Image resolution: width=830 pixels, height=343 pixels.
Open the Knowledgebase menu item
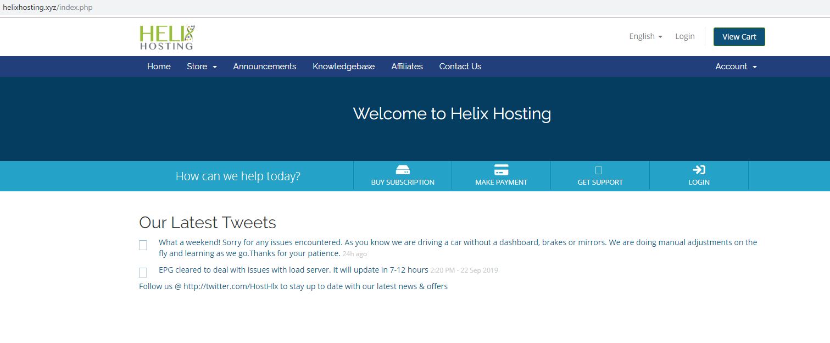pyautogui.click(x=343, y=67)
